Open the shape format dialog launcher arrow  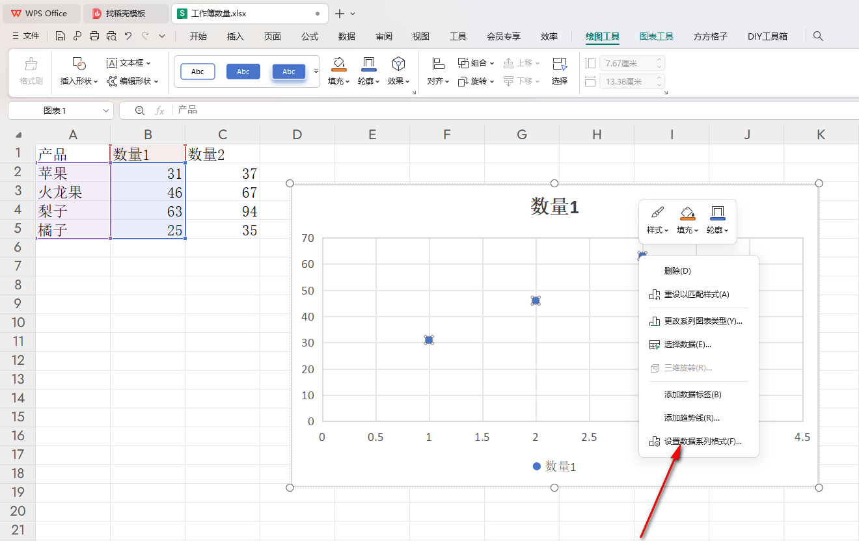pyautogui.click(x=414, y=93)
